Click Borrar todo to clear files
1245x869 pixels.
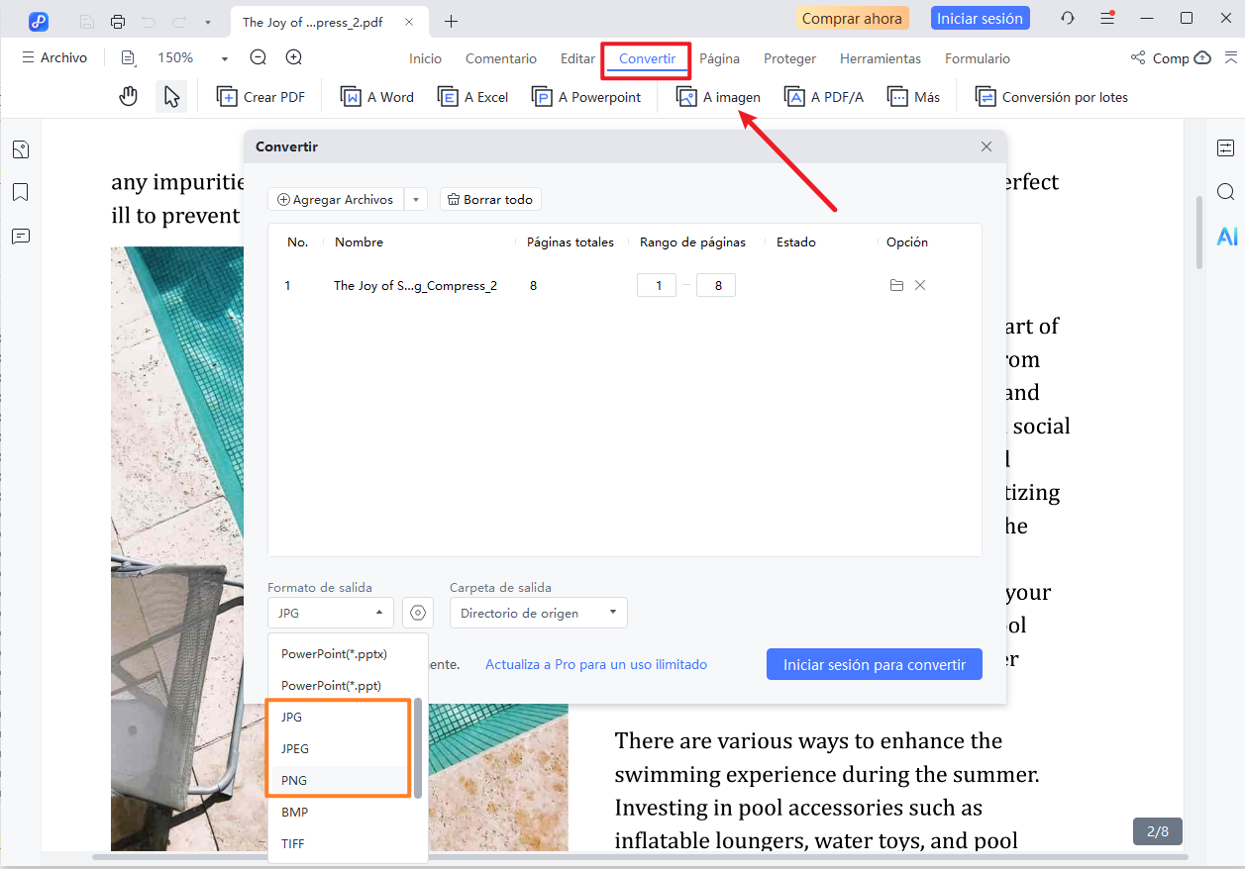[x=489, y=198]
